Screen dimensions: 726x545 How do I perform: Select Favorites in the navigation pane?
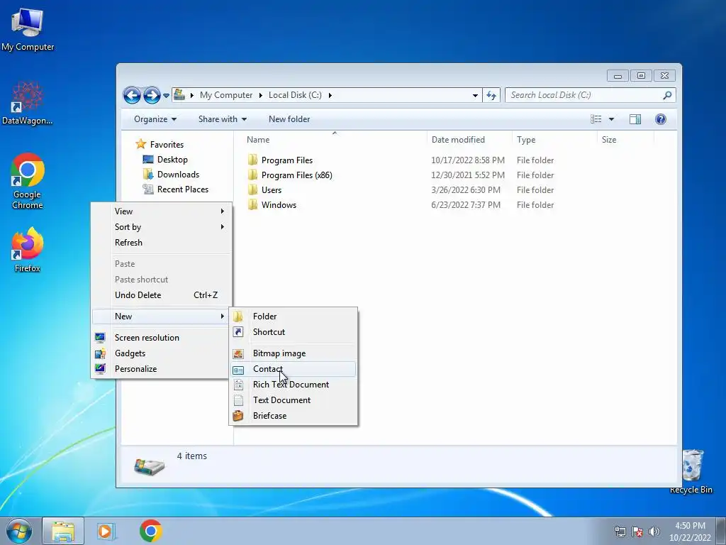click(x=160, y=144)
